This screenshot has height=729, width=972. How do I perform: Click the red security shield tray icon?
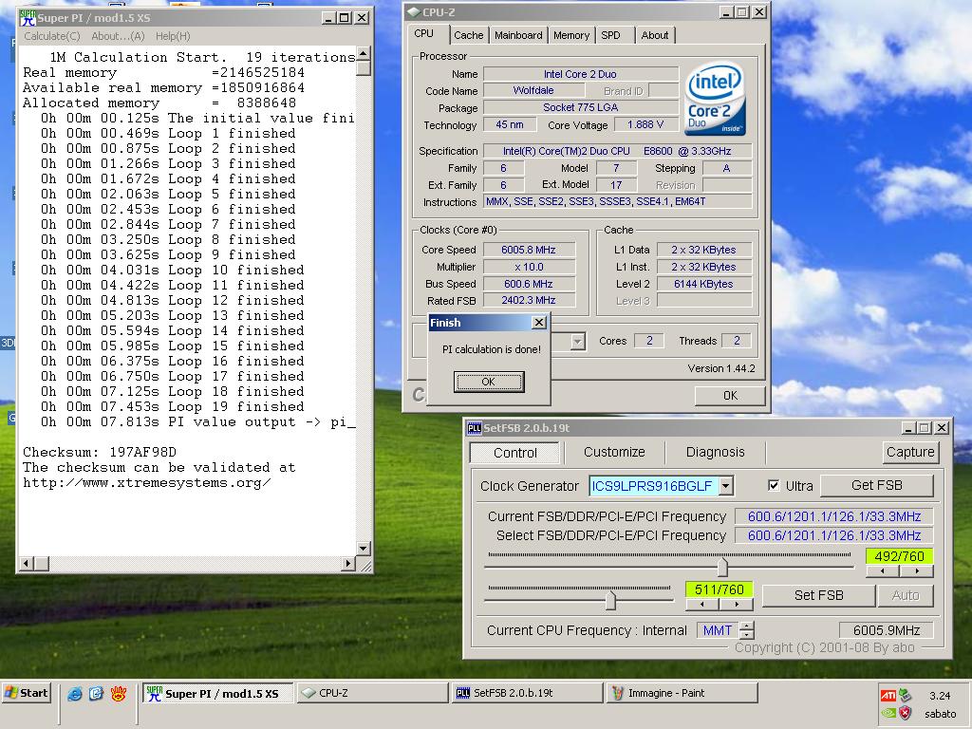pos(905,713)
